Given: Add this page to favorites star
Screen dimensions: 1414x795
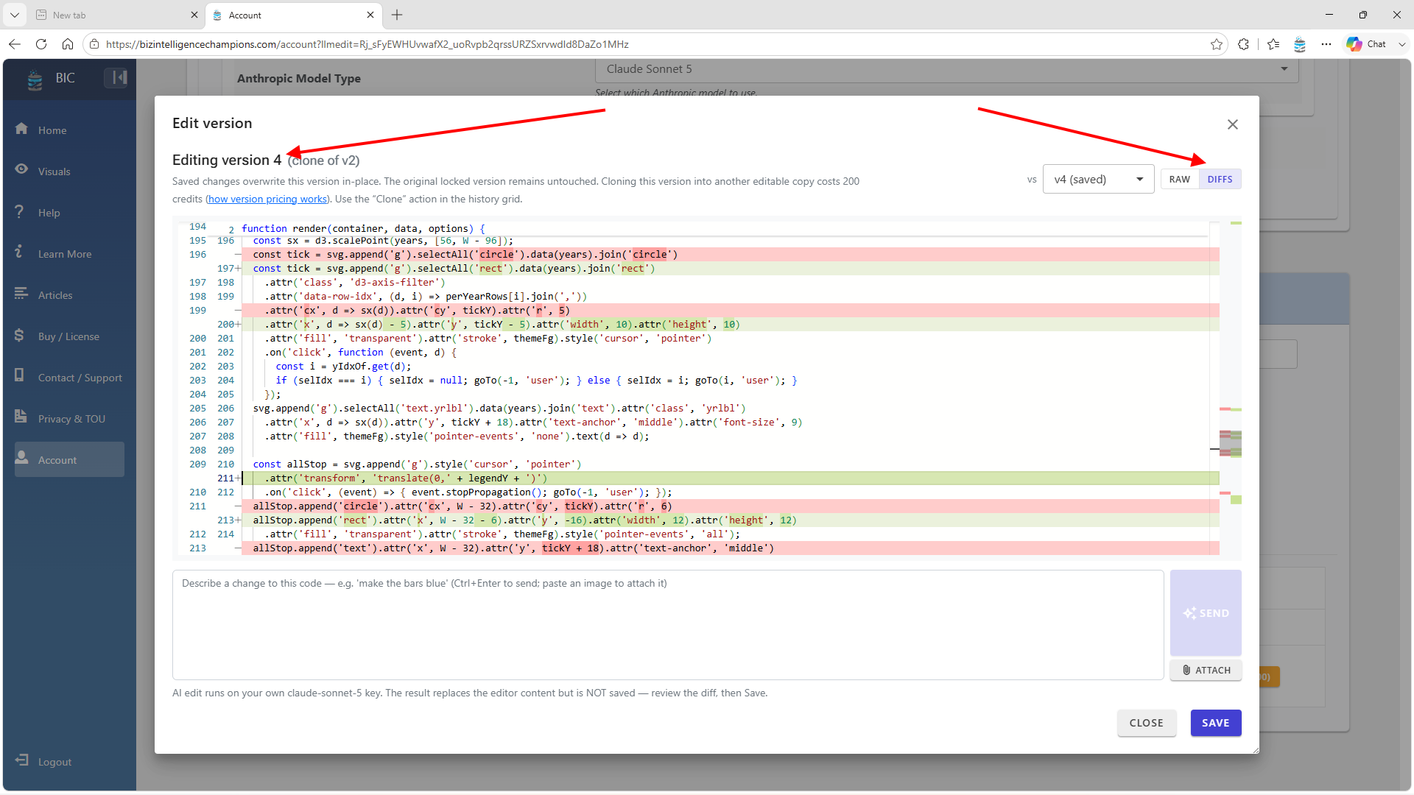Looking at the screenshot, I should pos(1216,44).
